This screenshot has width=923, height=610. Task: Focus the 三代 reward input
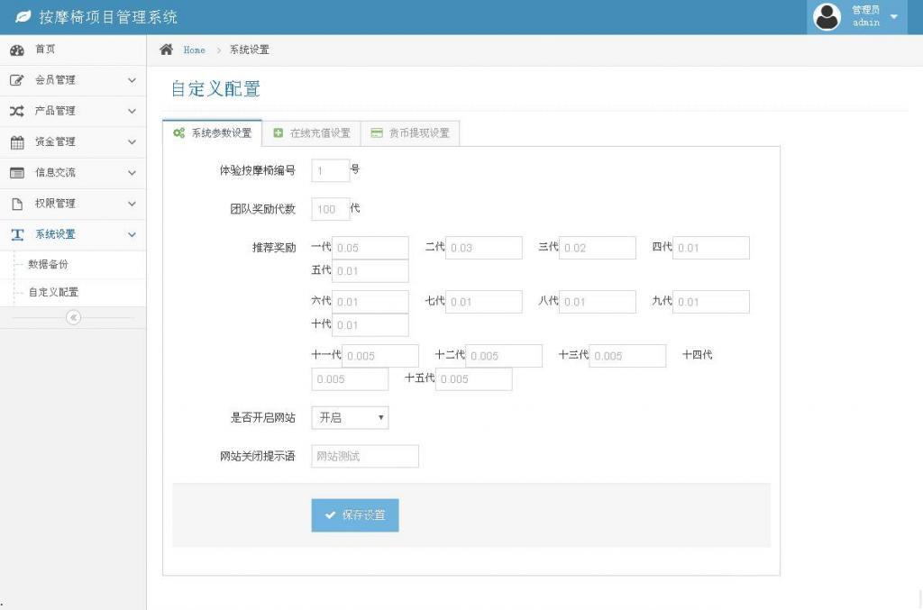598,248
